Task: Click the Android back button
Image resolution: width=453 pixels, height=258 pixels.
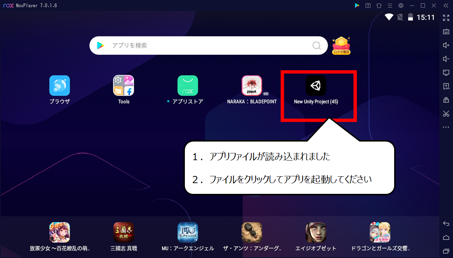Action: coord(446,224)
